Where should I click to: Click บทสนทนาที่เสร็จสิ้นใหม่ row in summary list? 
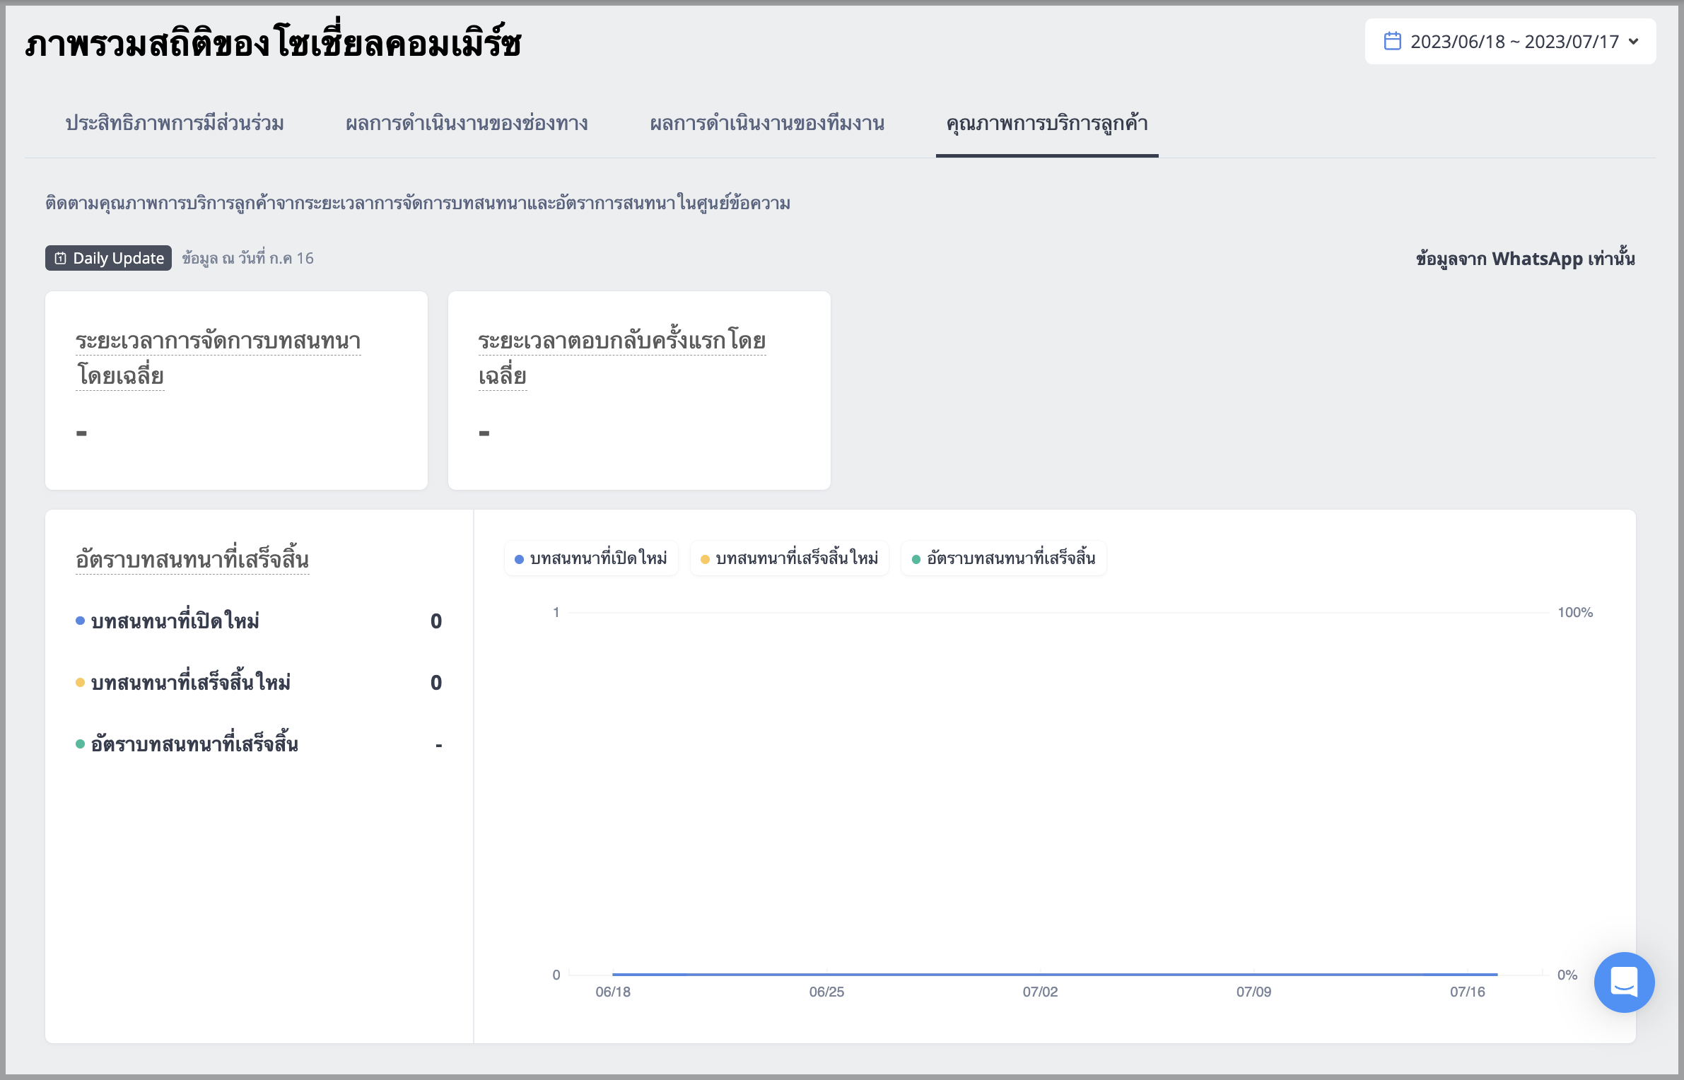tap(259, 683)
